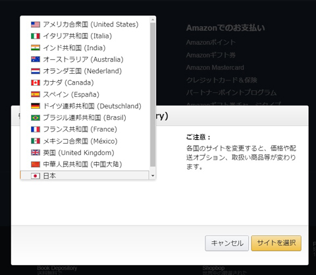
Task: Click the Brasil flag icon
Action: click(x=36, y=117)
